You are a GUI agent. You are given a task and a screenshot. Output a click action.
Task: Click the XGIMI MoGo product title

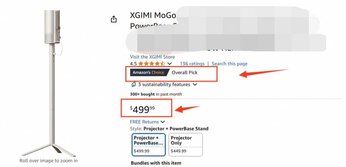tap(153, 15)
